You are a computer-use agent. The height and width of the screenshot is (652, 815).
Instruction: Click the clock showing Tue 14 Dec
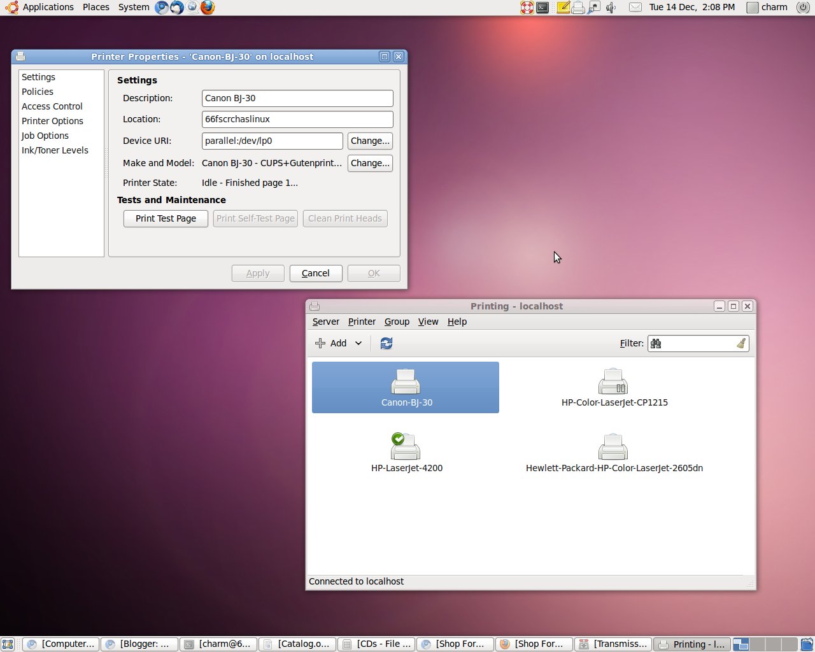[x=692, y=8]
